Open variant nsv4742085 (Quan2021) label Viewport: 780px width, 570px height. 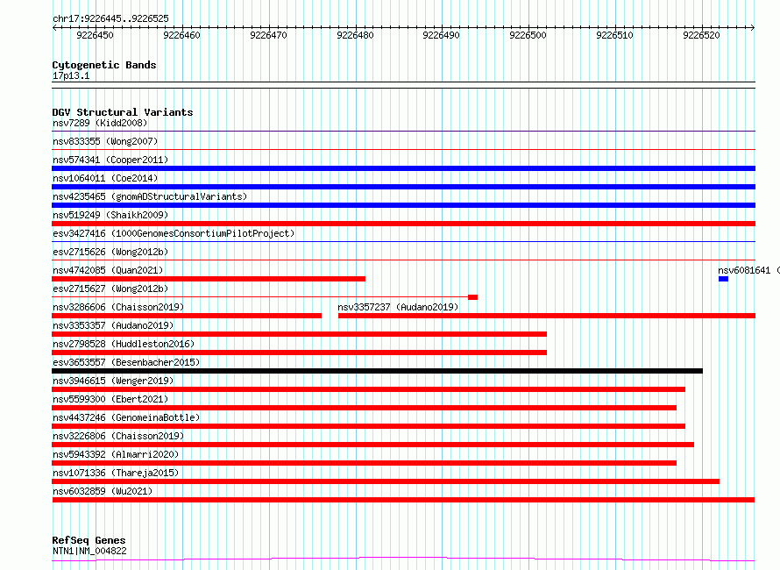(108, 270)
